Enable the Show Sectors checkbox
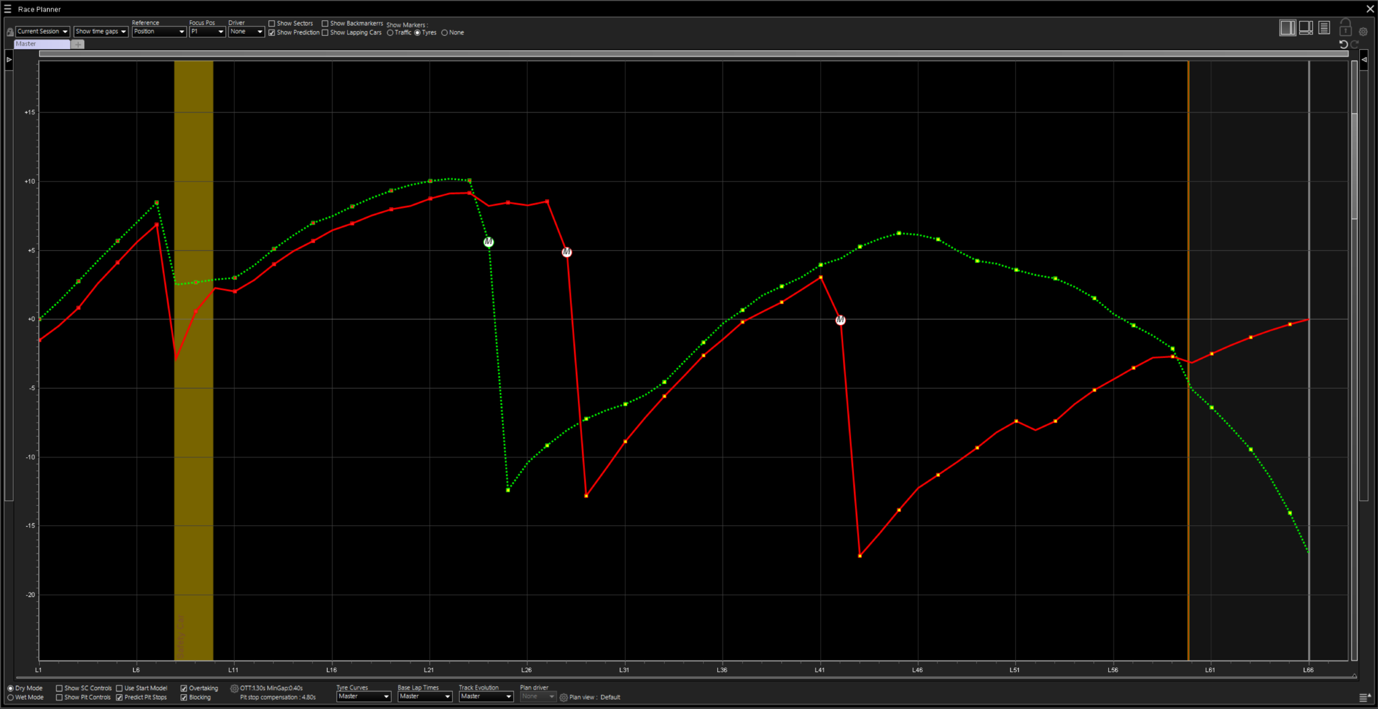 coord(272,24)
